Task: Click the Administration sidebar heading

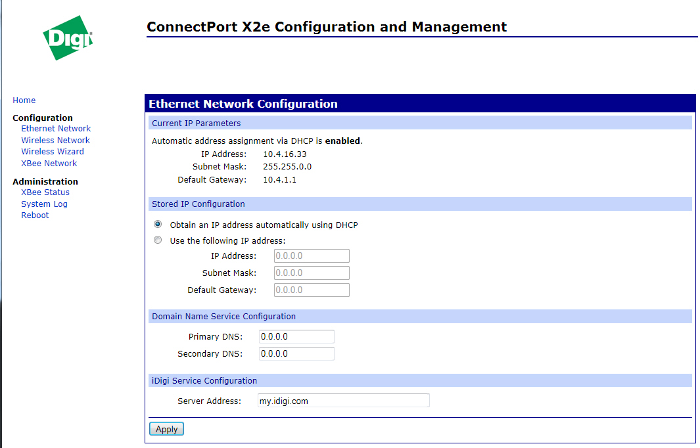Action: (45, 182)
